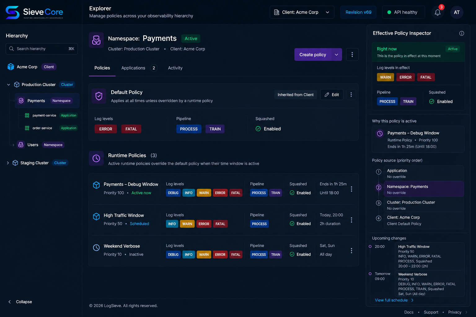The image size is (476, 317).
Task: Select payment-service in the hierarchy tree
Action: point(44,115)
